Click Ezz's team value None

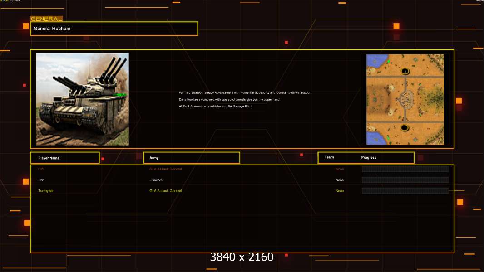340,180
